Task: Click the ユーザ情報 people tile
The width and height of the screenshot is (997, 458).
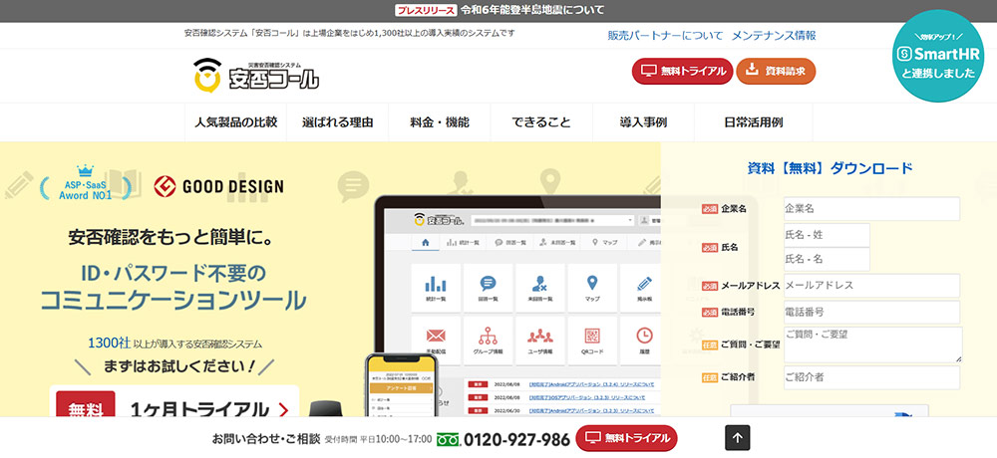Action: [x=539, y=341]
